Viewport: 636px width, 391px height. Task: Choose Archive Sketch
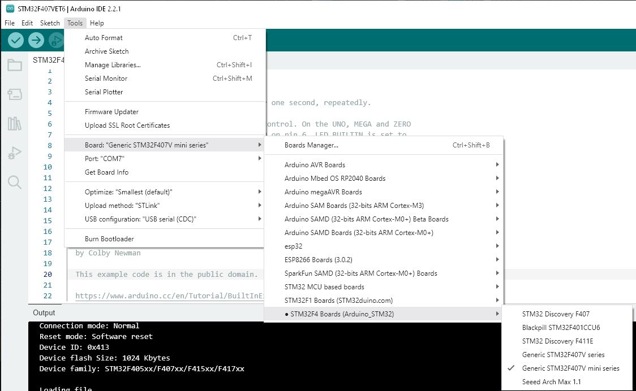tap(164, 51)
